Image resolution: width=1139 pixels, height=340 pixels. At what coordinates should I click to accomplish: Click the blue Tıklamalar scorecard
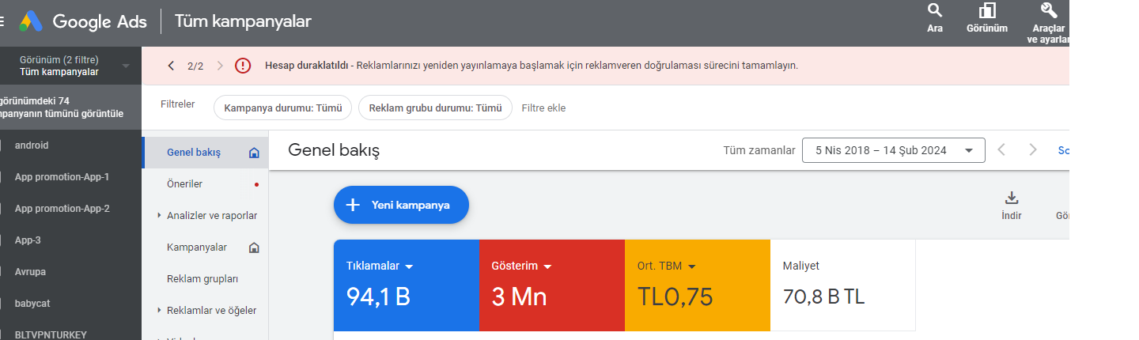point(407,285)
